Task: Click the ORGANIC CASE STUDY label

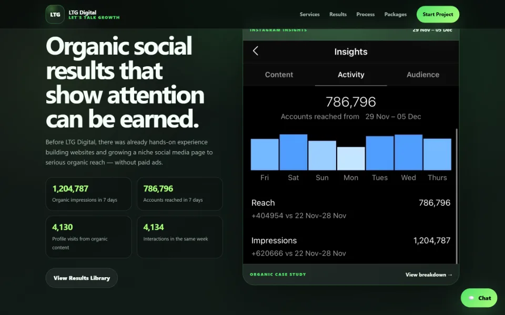Action: click(278, 275)
